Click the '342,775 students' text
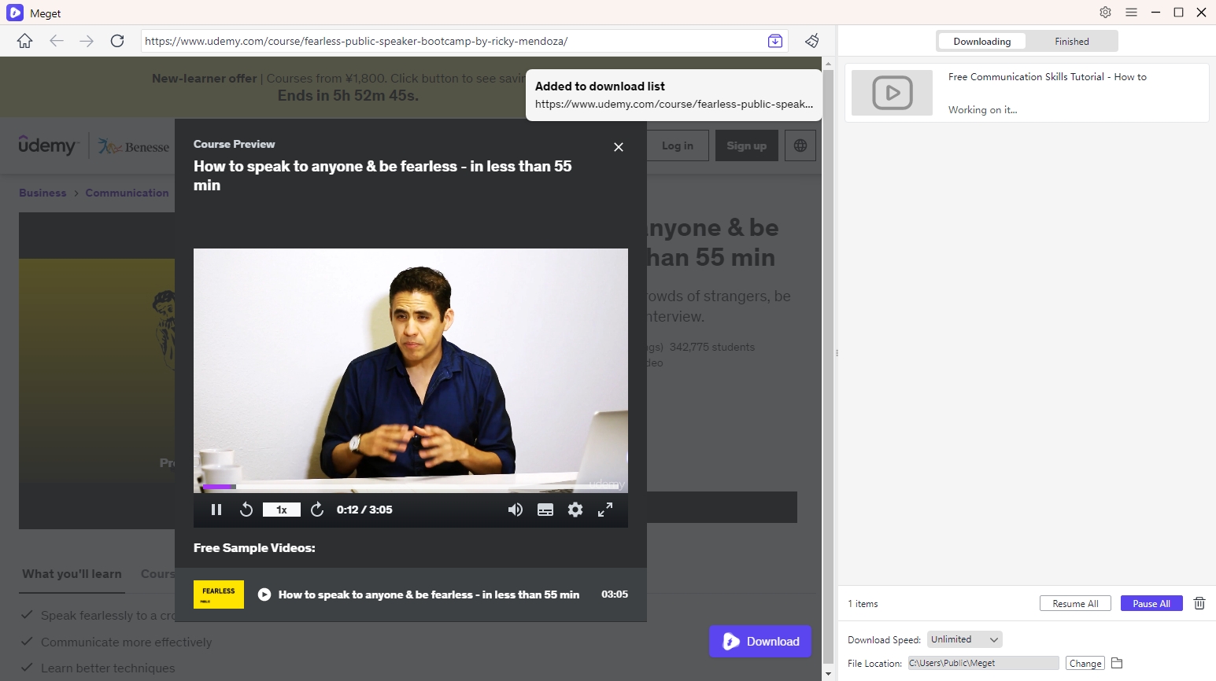The image size is (1216, 681). point(711,347)
